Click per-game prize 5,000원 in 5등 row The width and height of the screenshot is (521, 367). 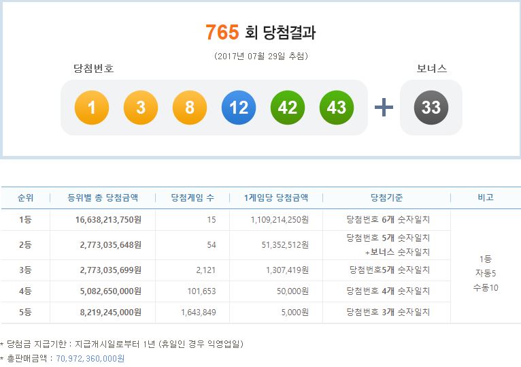(x=295, y=312)
